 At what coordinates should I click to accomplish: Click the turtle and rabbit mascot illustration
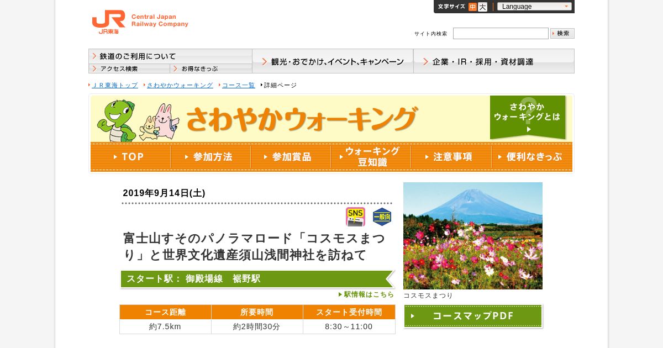point(137,120)
